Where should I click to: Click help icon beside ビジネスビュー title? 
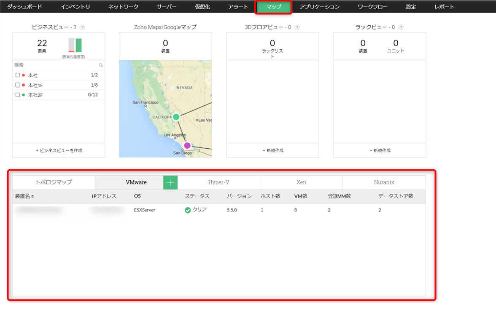point(82,27)
